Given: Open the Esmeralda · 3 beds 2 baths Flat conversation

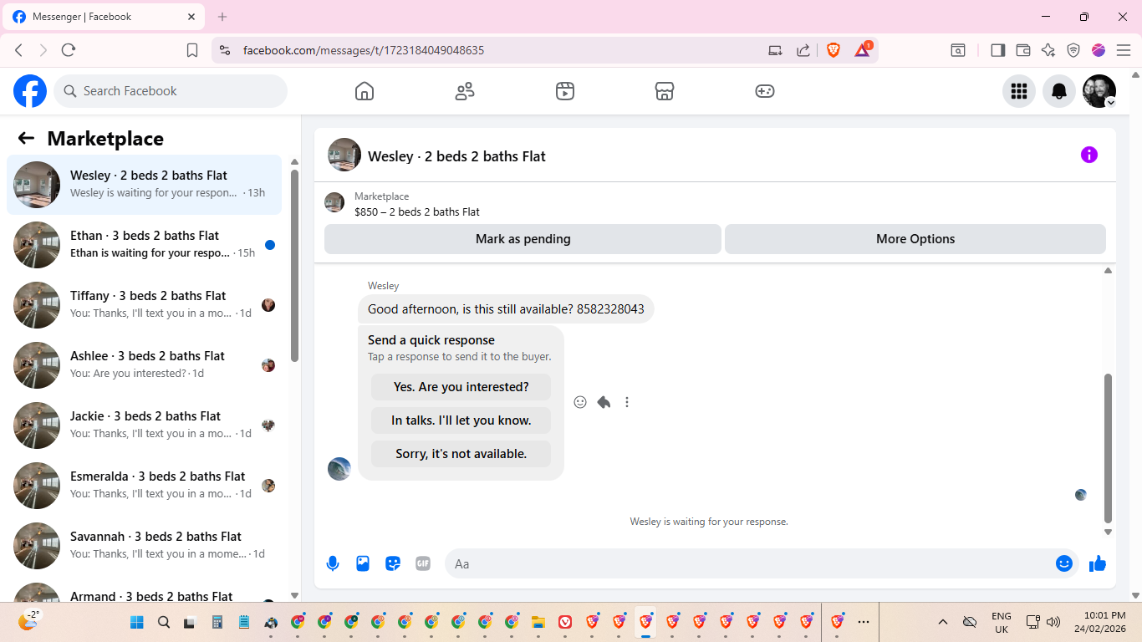Looking at the screenshot, I should pyautogui.click(x=144, y=486).
